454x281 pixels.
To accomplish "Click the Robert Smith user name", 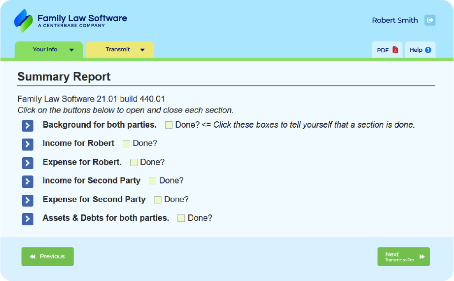I will (x=395, y=20).
